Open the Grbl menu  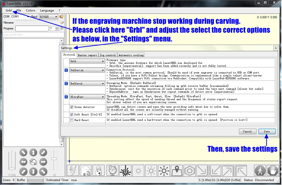point(9,10)
